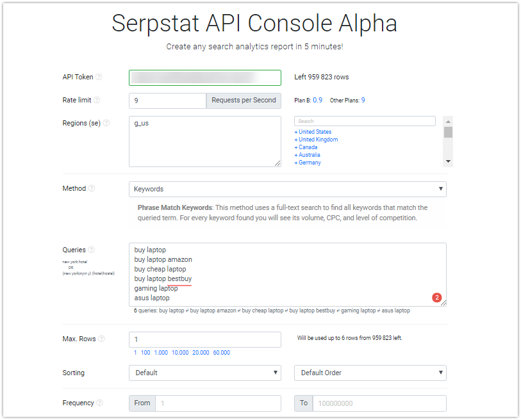This screenshot has width=521, height=420.
Task: Click the Frequency To input field
Action: coord(379,403)
